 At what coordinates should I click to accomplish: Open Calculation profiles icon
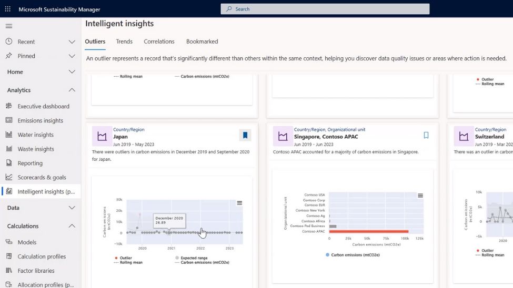9,256
